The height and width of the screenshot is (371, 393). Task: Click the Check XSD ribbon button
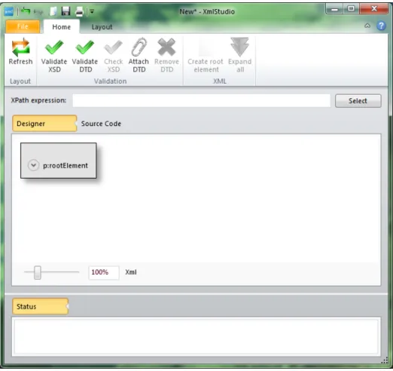[x=114, y=56]
